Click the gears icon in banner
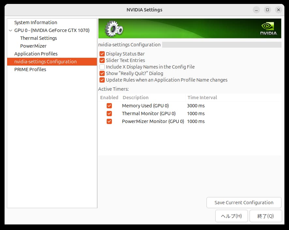This screenshot has width=289, height=230. 114,29
